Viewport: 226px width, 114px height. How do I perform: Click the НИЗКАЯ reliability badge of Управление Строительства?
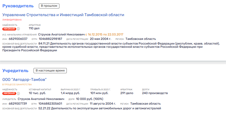9,29
